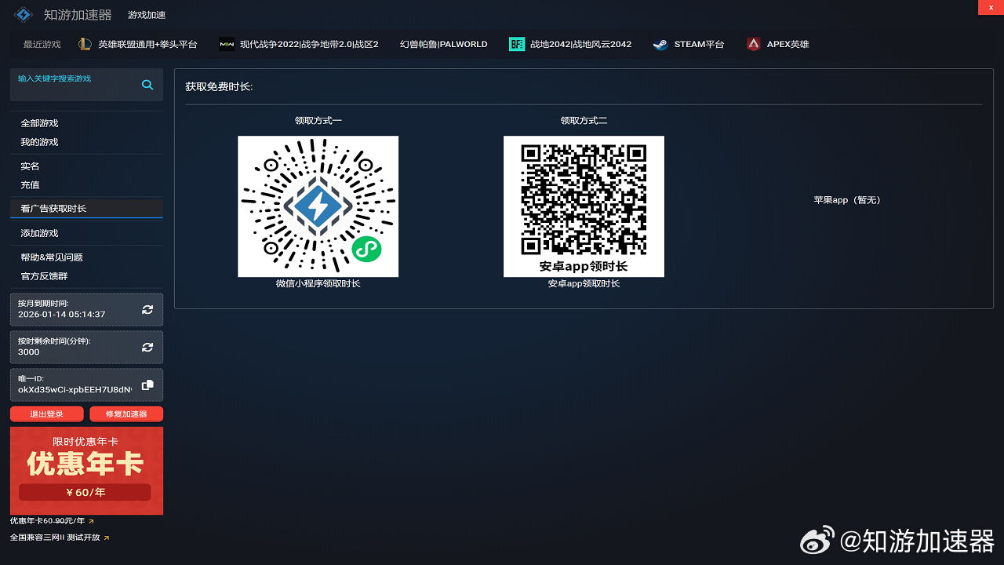
Task: Open 优惠年卡60元/年 link
Action: (47, 521)
